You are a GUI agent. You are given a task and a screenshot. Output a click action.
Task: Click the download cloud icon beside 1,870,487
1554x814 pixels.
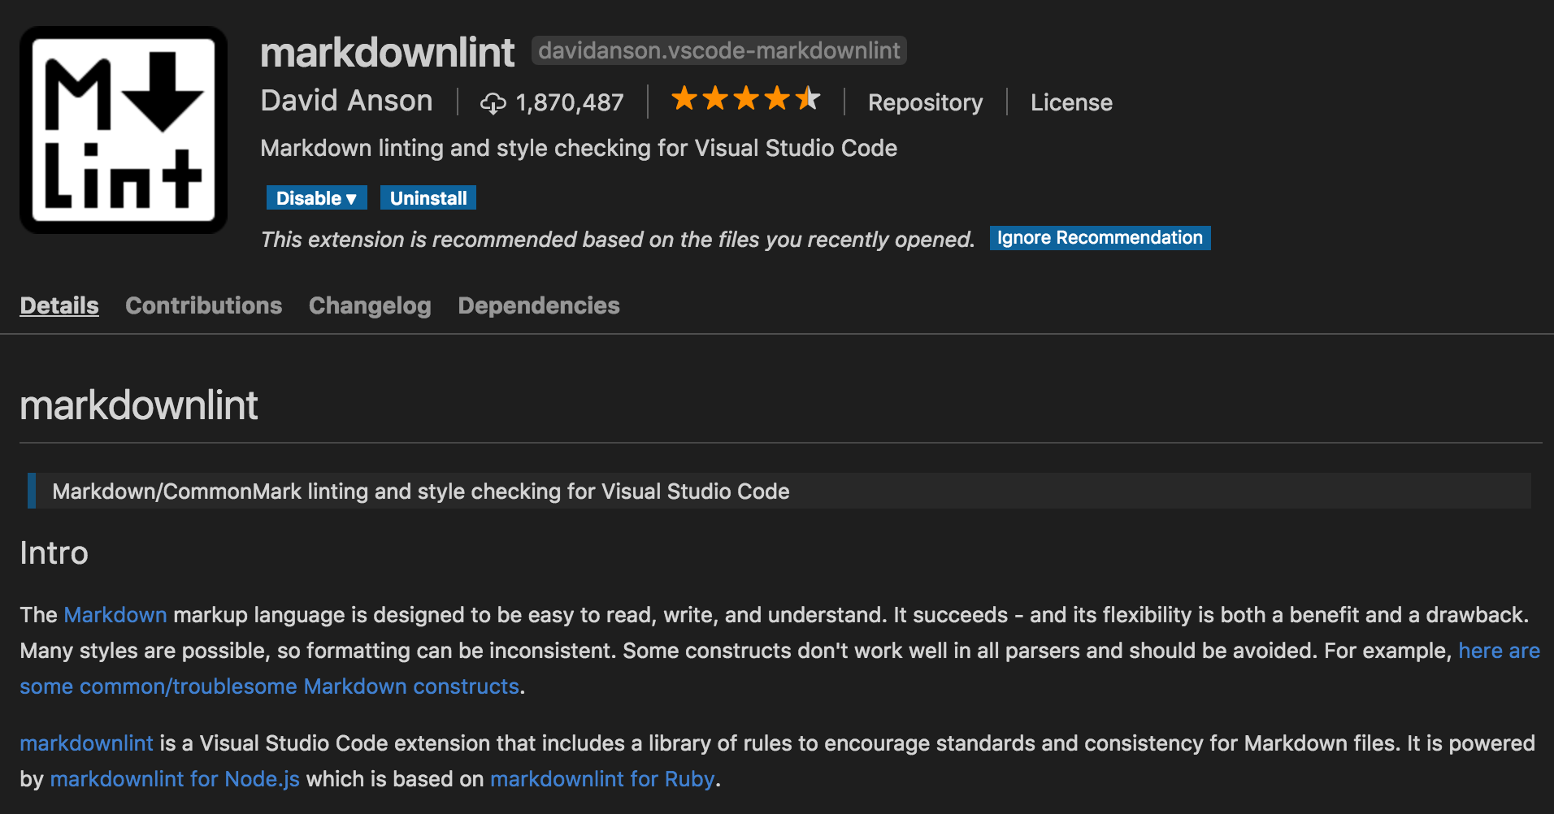493,103
